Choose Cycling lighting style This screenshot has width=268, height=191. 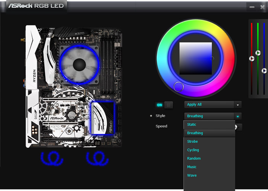(209, 150)
